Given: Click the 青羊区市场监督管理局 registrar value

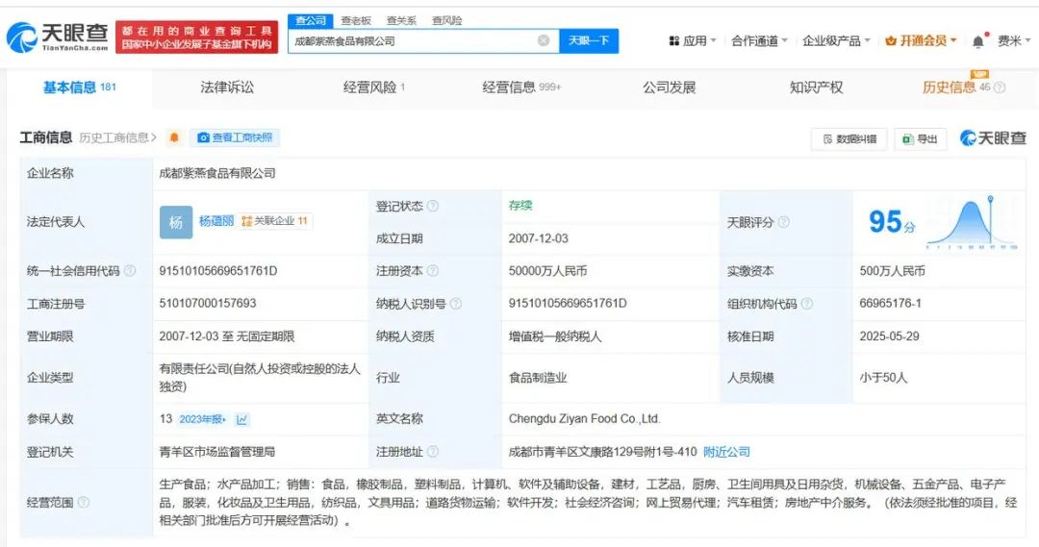Looking at the screenshot, I should (x=217, y=452).
